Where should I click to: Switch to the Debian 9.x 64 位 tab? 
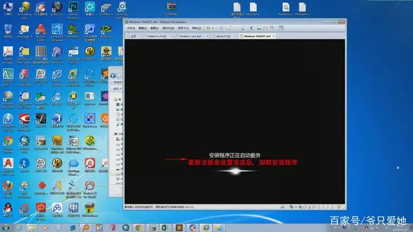[157, 36]
